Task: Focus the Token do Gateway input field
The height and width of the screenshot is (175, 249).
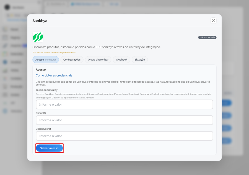Action: 124,105
